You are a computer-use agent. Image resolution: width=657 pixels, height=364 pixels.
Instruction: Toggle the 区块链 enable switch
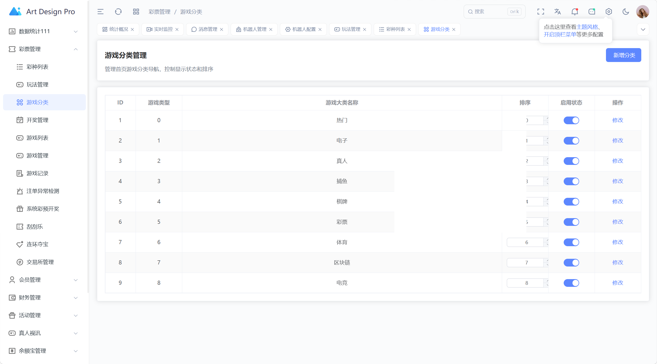571,262
